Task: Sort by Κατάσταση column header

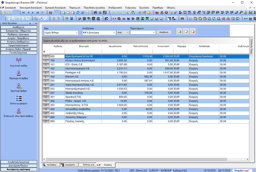Action: [204, 46]
